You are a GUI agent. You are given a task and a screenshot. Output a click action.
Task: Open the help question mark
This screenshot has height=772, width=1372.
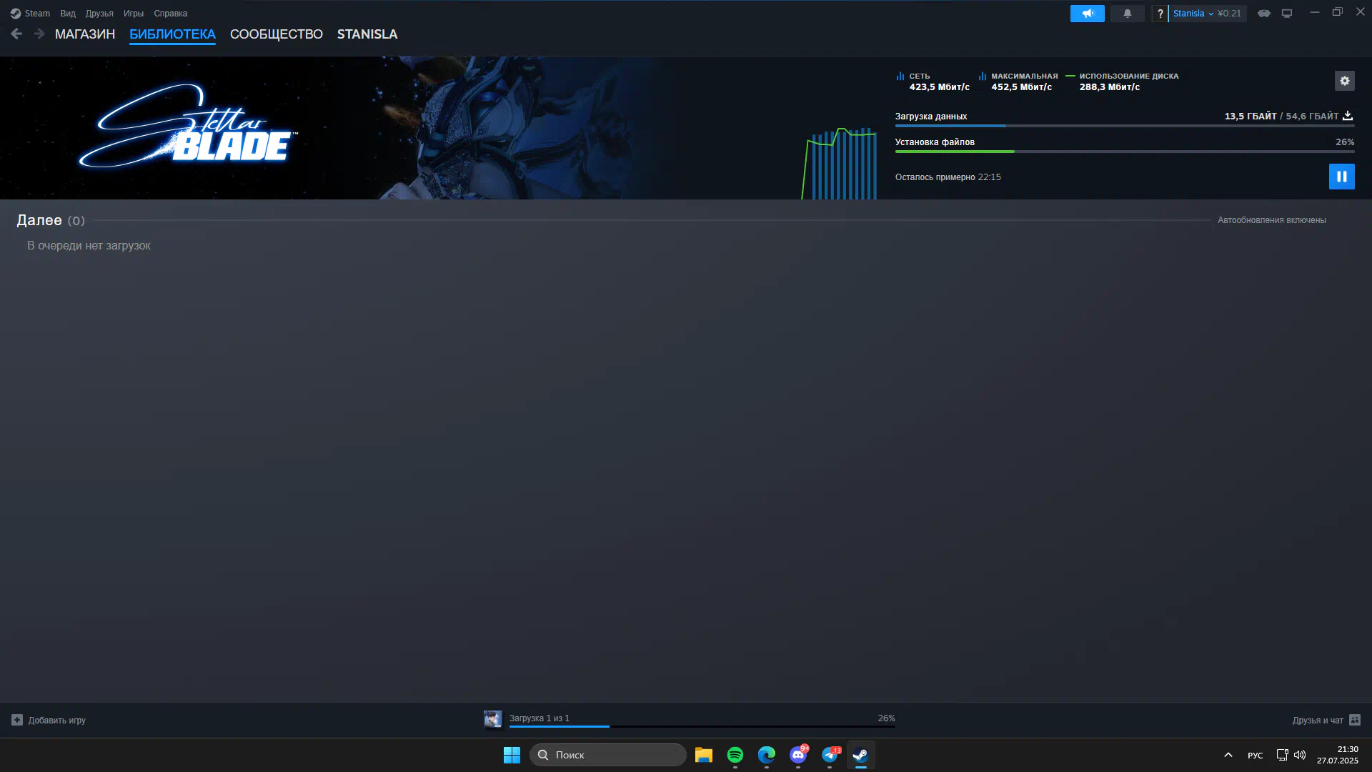click(x=1160, y=14)
